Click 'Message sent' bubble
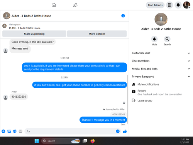Image resolution: width=193 pixels, height=145 pixels. tap(20, 49)
